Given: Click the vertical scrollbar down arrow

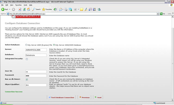Looking at the screenshot, I should pos(173,100).
